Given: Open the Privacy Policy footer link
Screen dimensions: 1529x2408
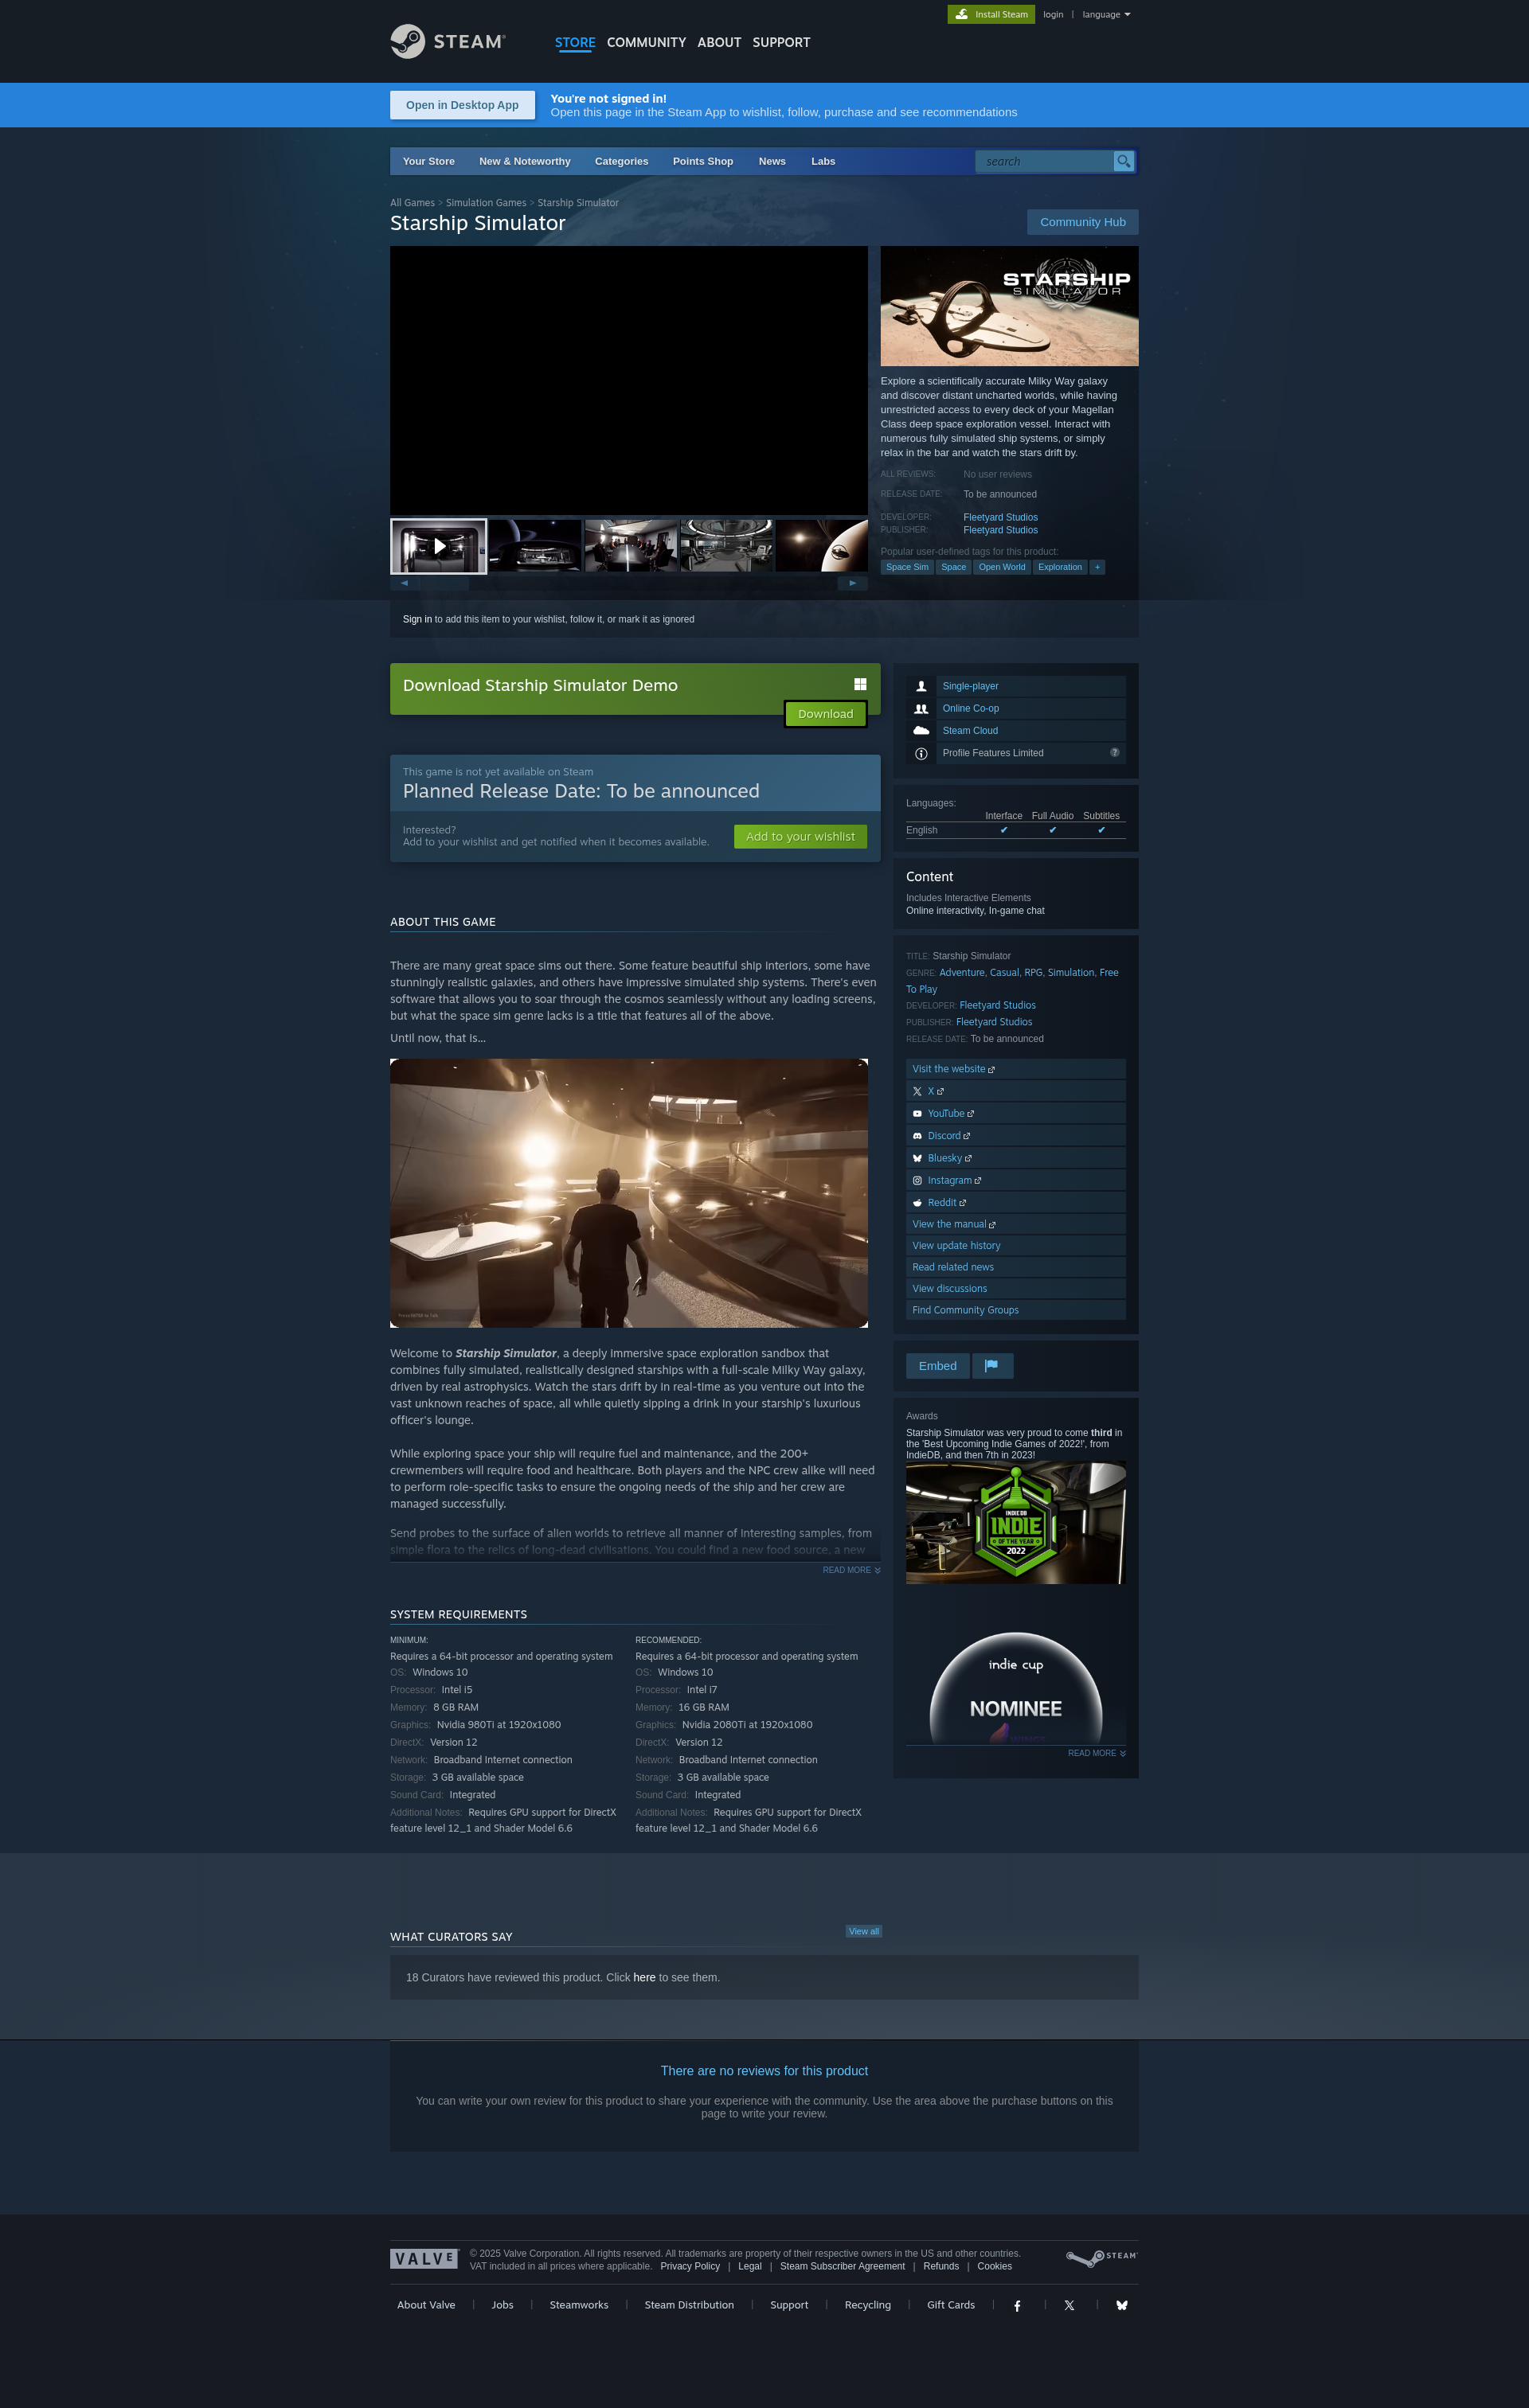Looking at the screenshot, I should coord(690,2266).
